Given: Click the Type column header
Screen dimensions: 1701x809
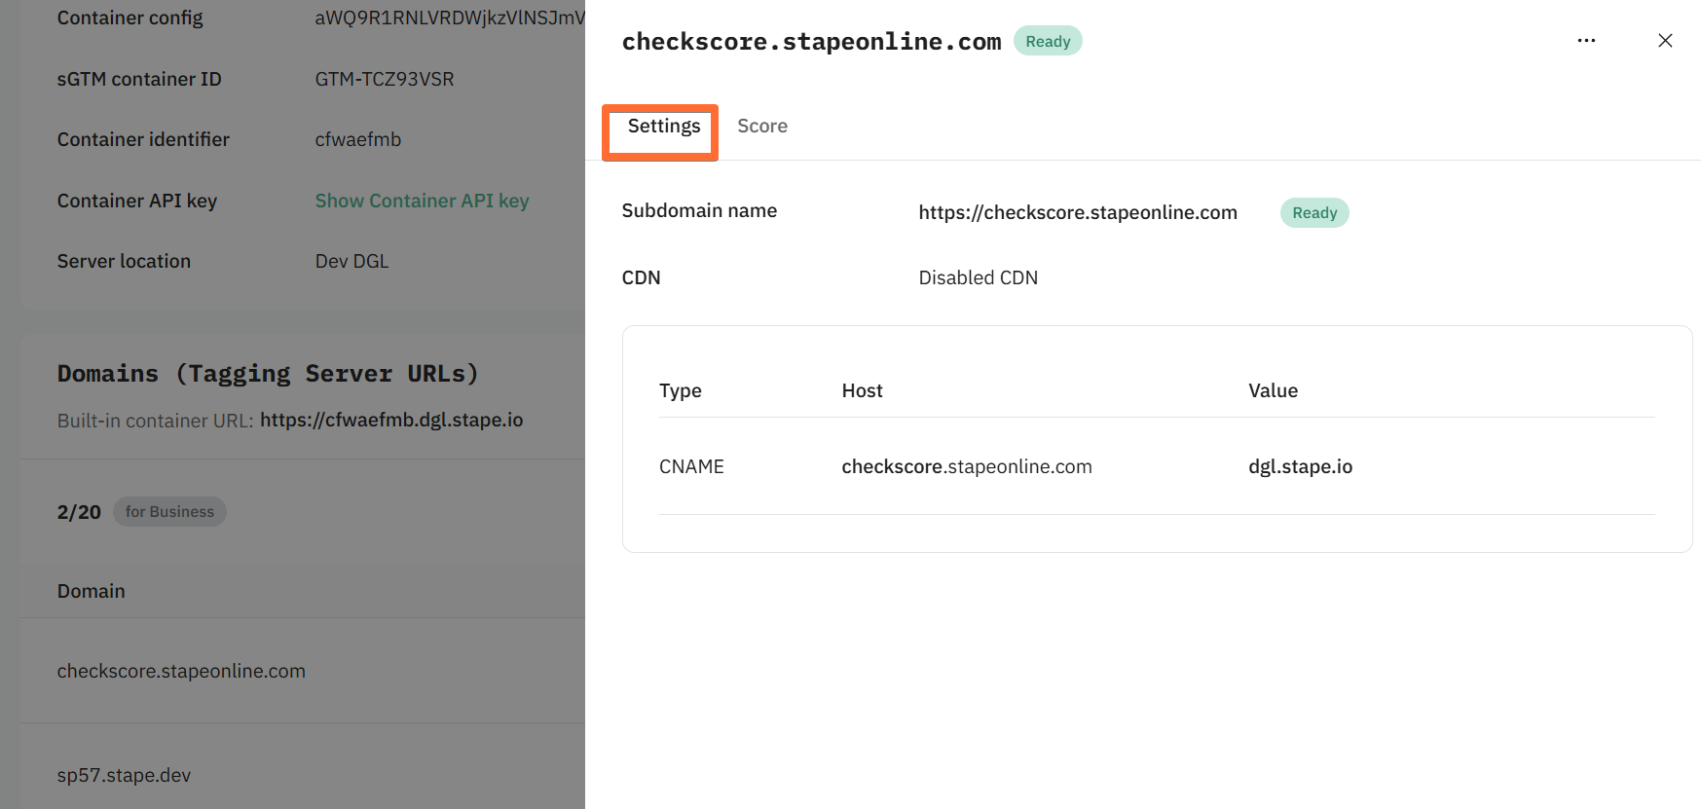Looking at the screenshot, I should (680, 391).
